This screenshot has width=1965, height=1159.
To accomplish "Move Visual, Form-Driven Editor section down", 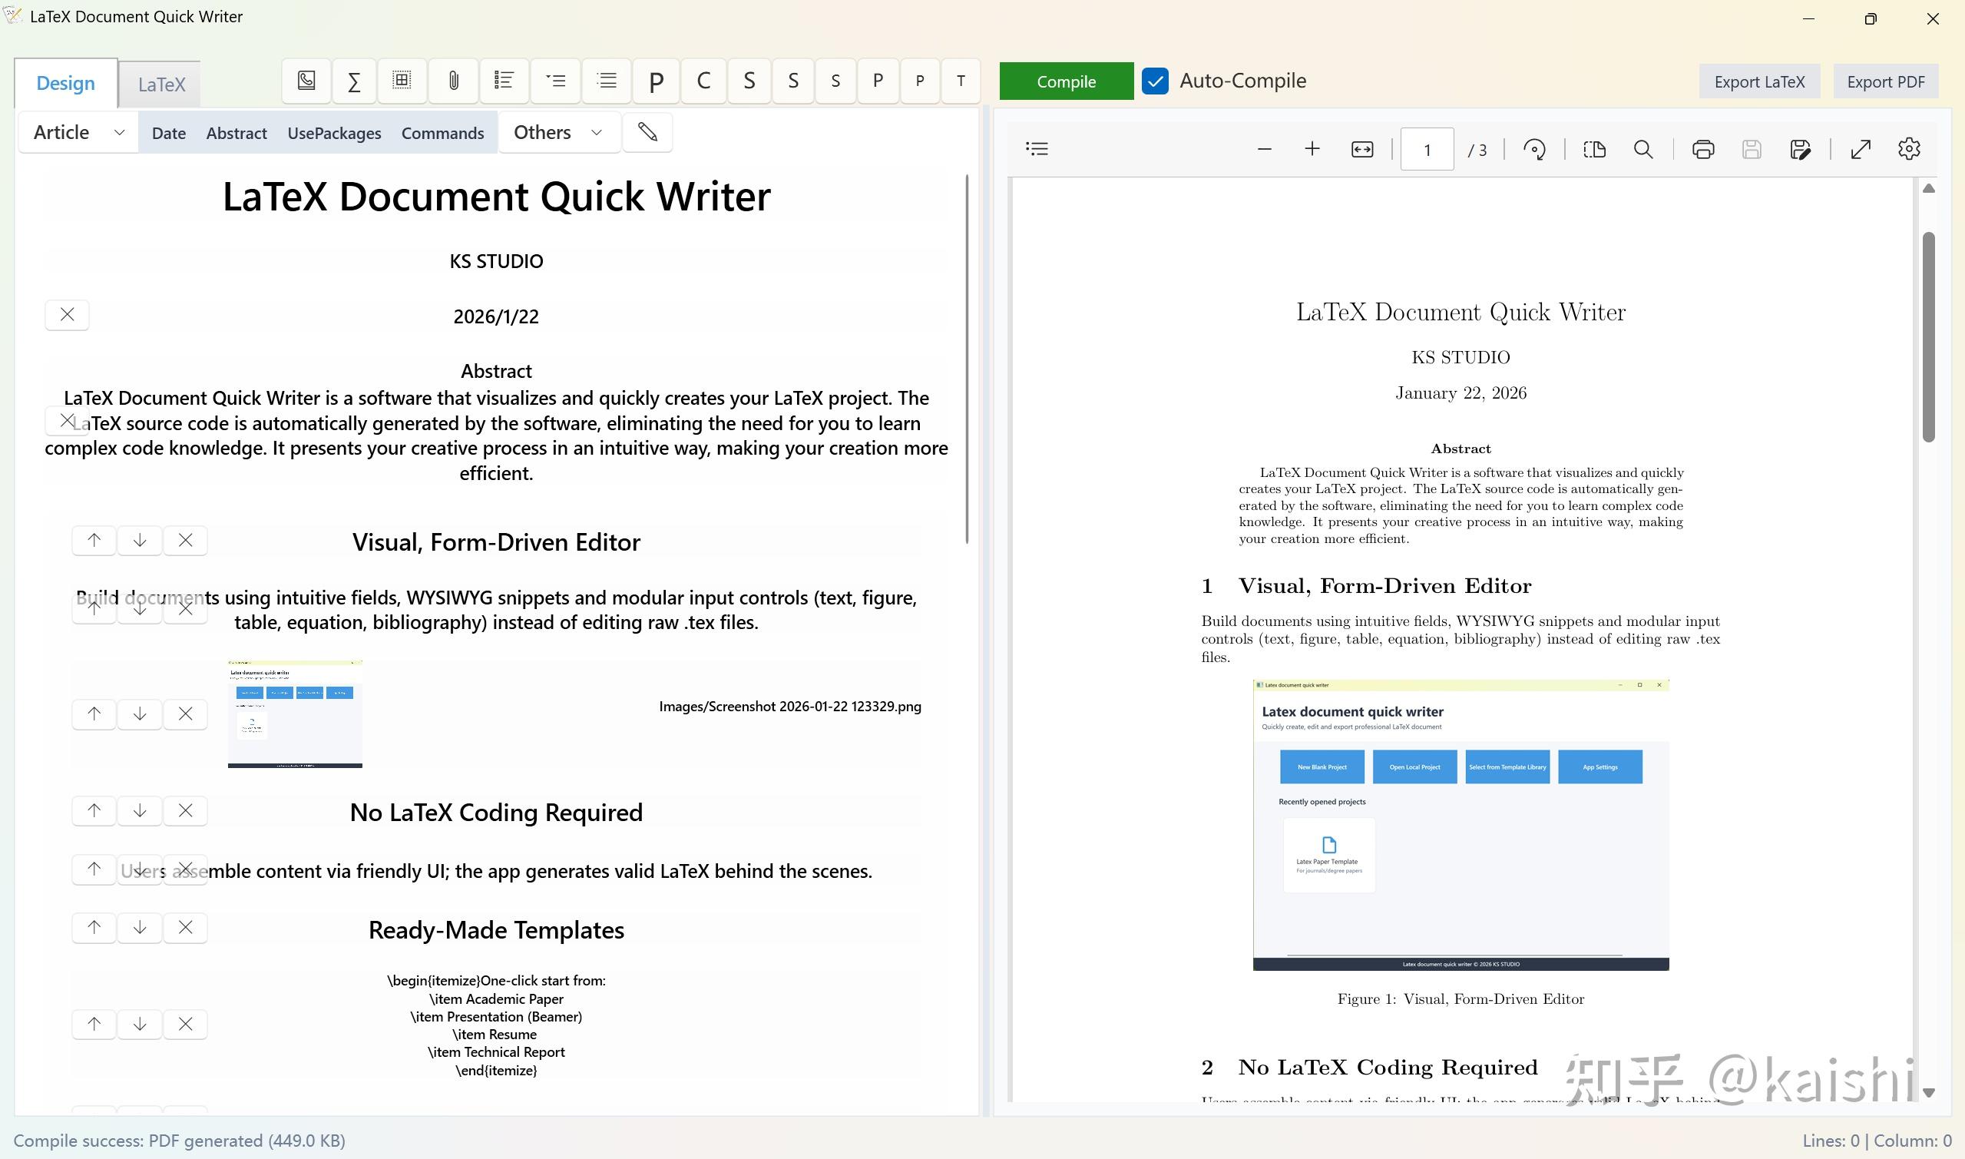I will click(140, 541).
